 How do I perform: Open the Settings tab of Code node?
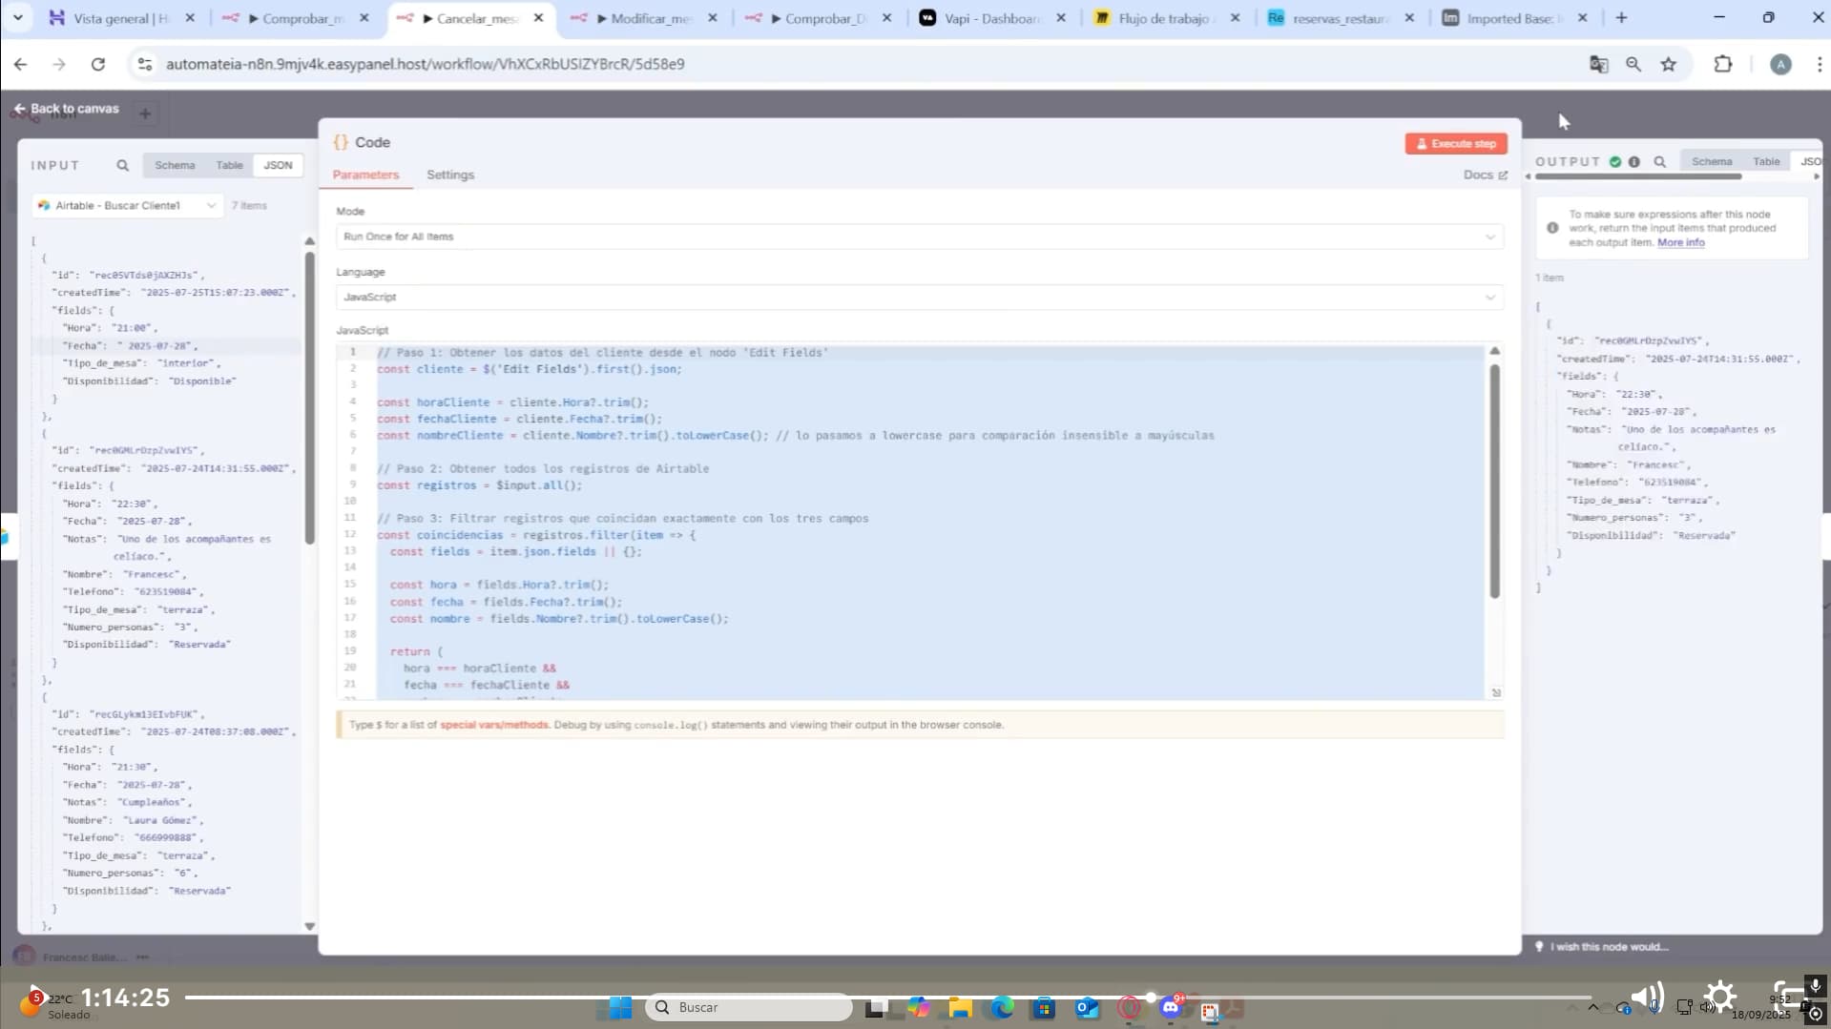coord(450,175)
